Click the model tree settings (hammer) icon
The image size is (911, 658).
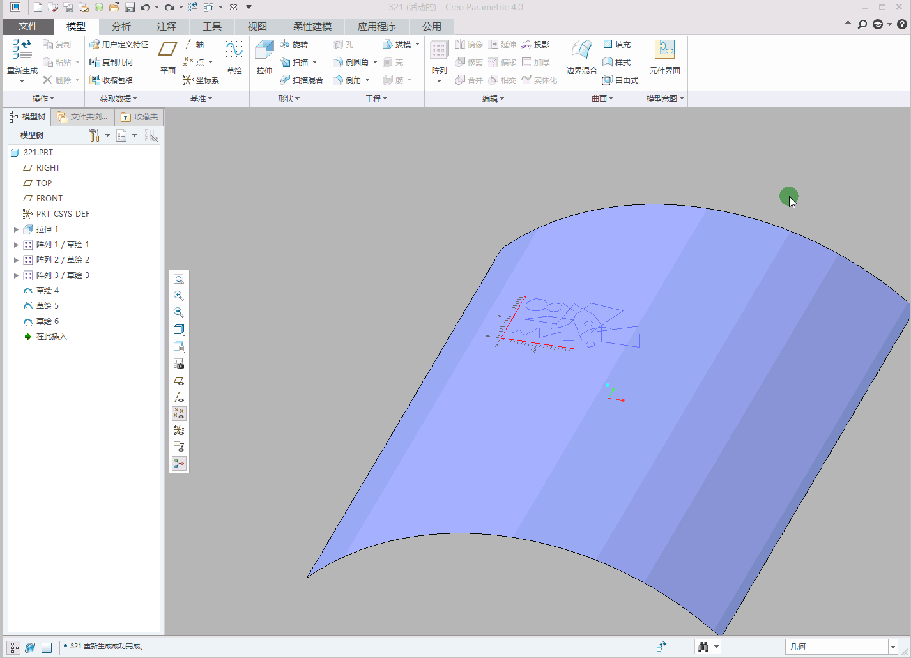pyautogui.click(x=94, y=135)
